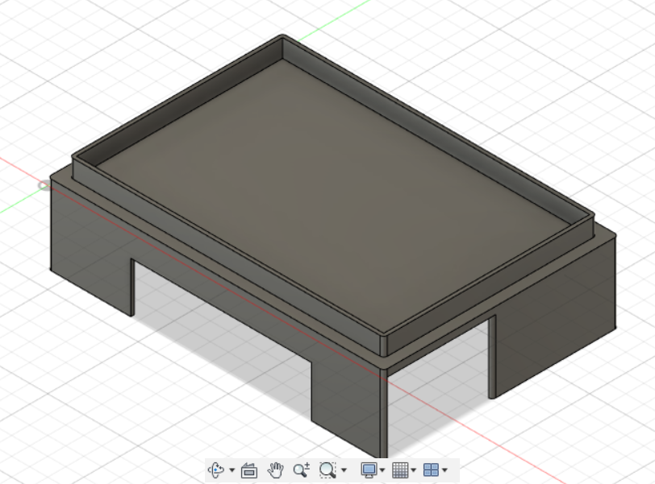The width and height of the screenshot is (655, 484).
Task: Open Grid and Snaps settings icon
Action: click(400, 470)
